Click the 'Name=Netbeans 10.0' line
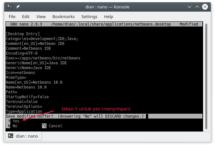 26,87
